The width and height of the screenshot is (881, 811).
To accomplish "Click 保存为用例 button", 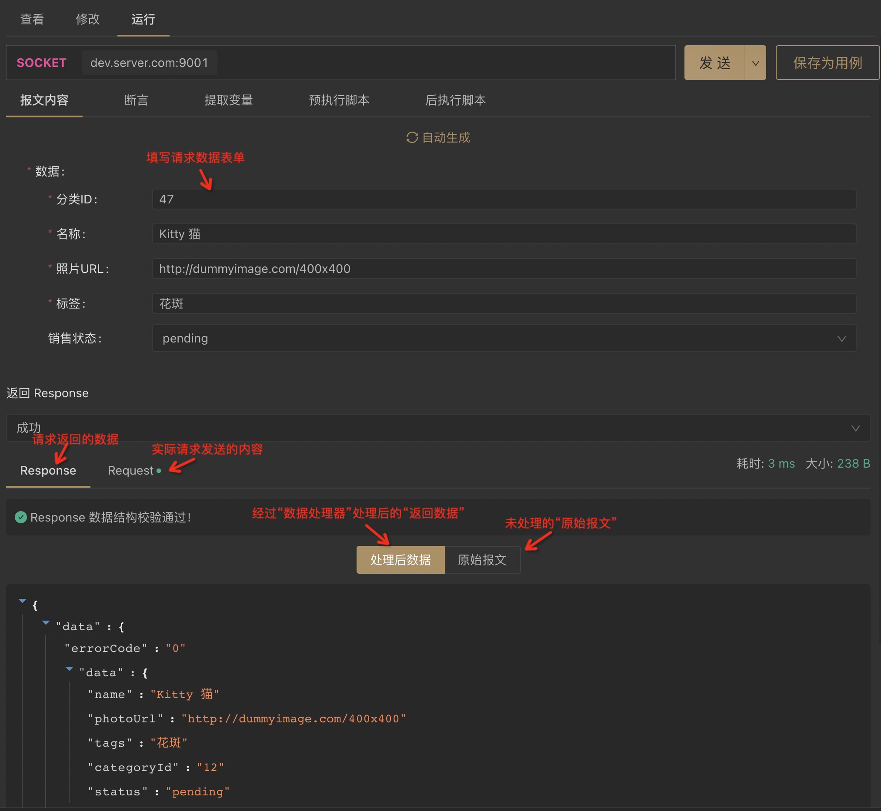I will click(x=827, y=63).
